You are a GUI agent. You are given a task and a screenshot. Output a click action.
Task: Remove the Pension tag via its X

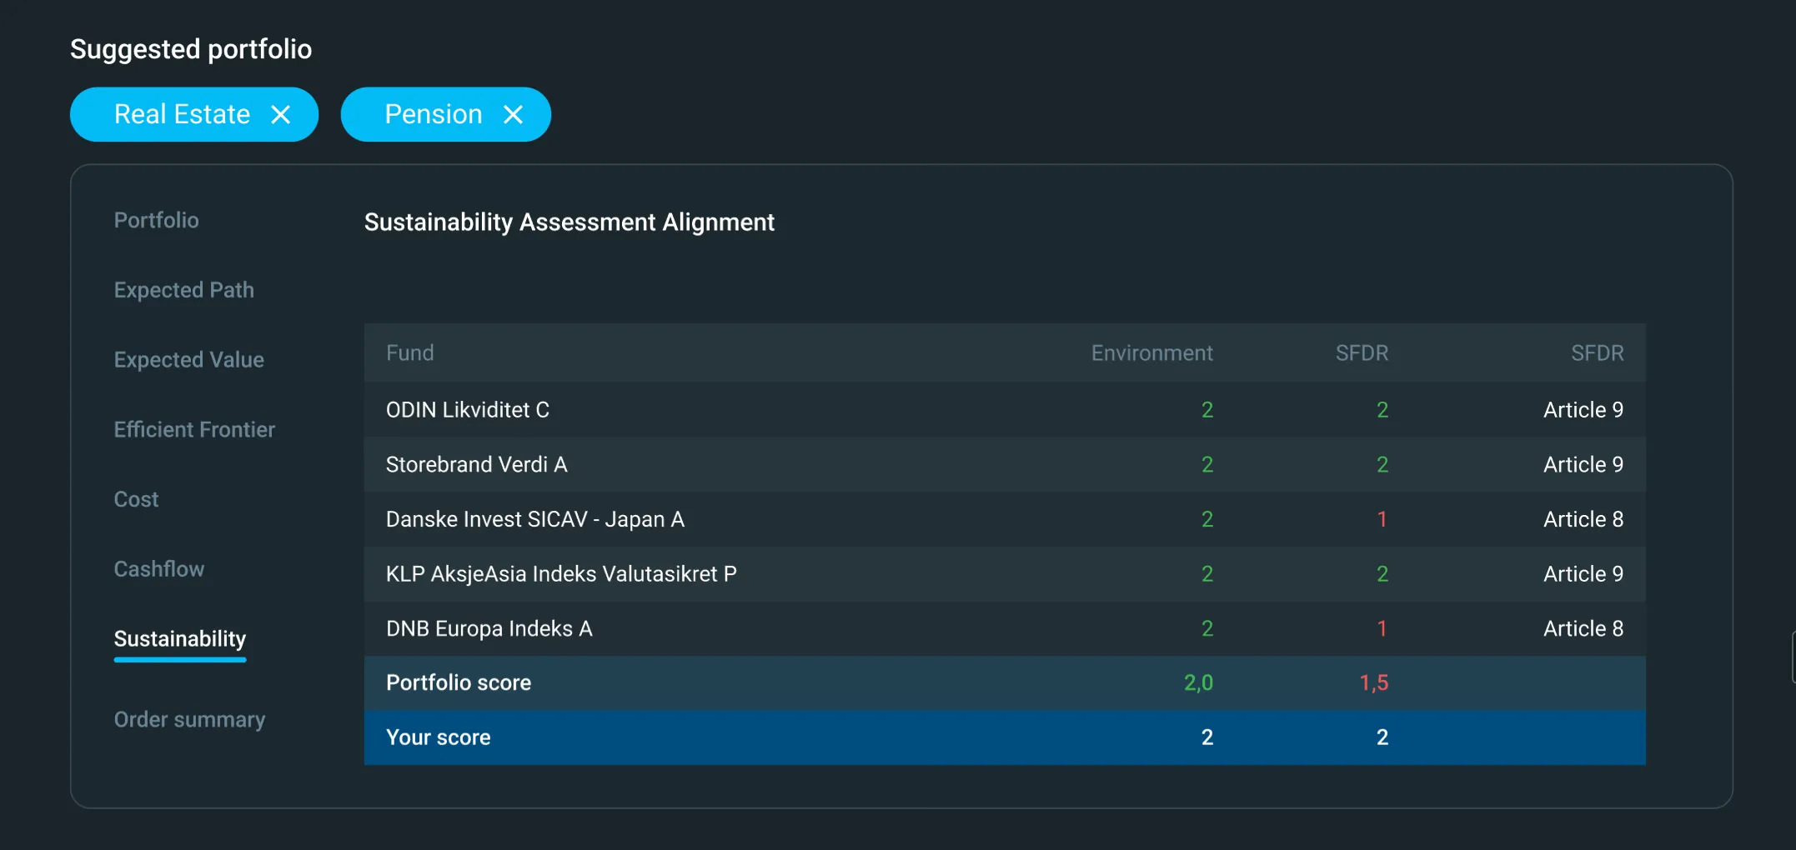click(514, 114)
